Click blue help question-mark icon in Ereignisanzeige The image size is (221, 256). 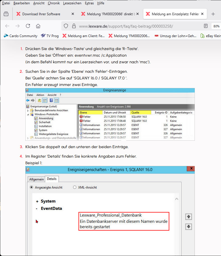click(51, 100)
